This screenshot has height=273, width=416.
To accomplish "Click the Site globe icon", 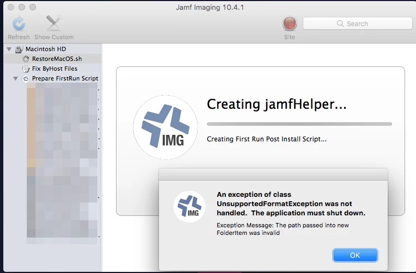I will [290, 23].
